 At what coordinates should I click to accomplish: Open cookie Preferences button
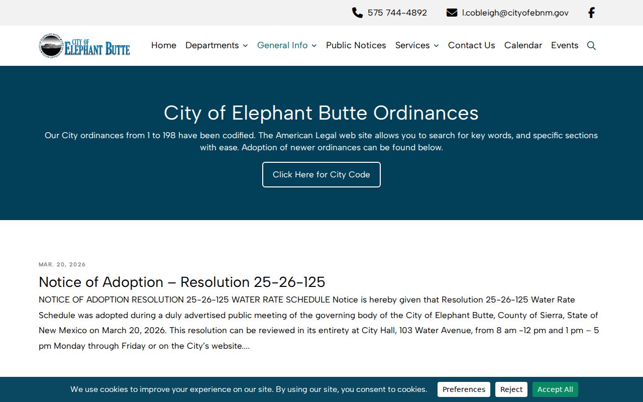pos(464,389)
